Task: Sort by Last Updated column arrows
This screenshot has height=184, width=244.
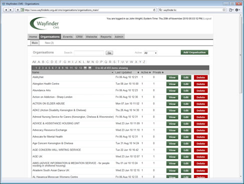Action: (138, 73)
